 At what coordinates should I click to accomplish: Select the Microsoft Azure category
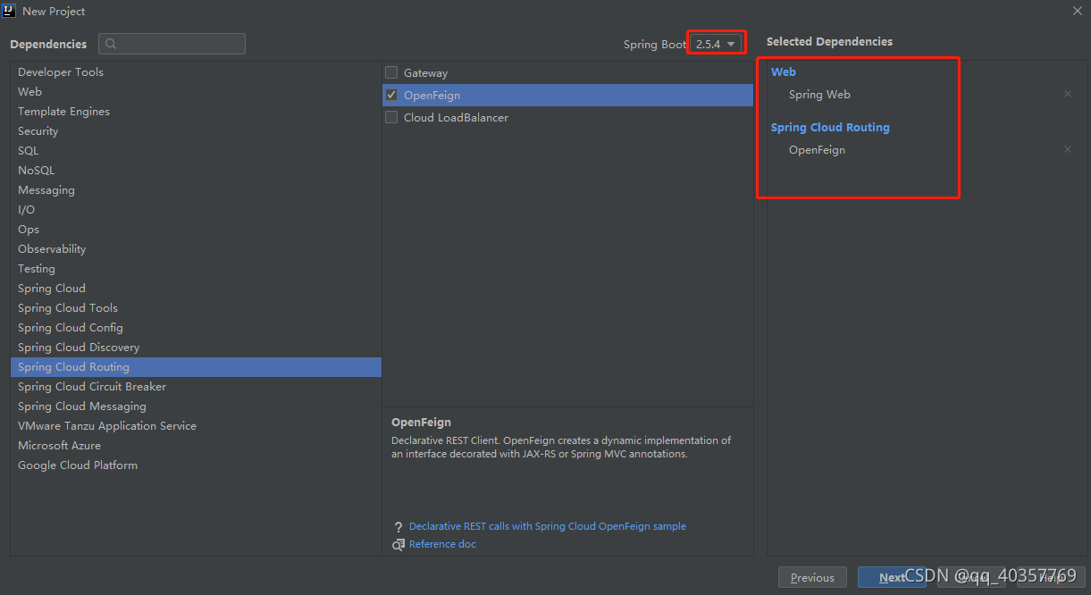[x=196, y=446]
